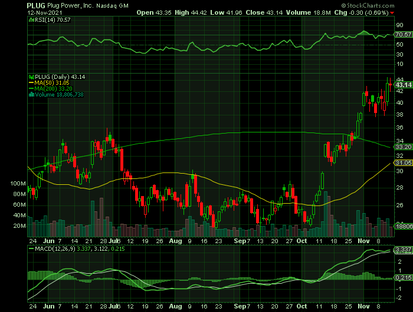Image resolution: width=413 pixels, height=312 pixels.
Task: Click the 12-Nov-2021 date label
Action: [45, 12]
